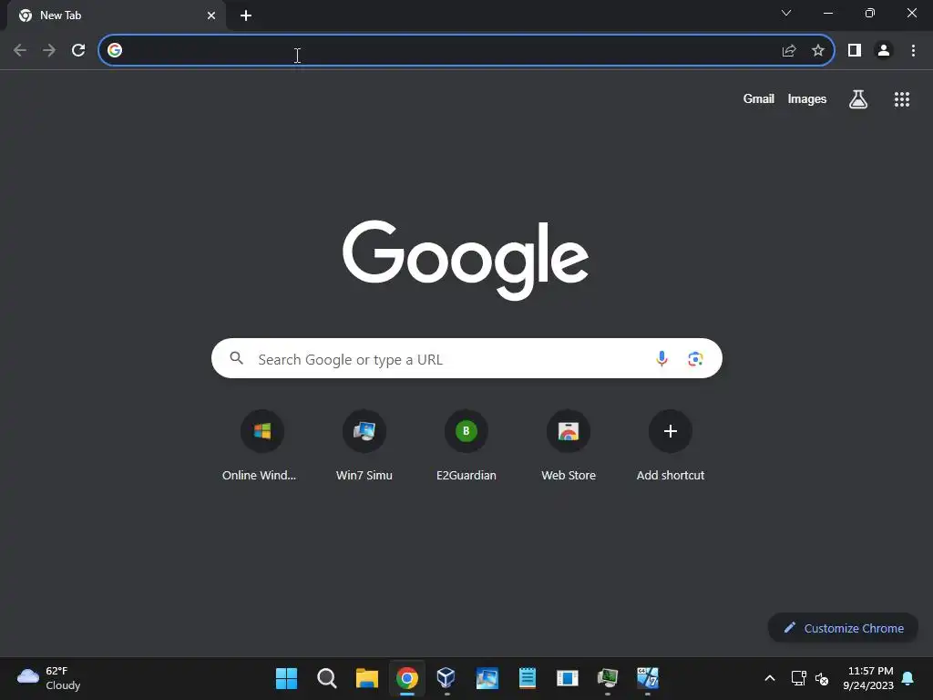Viewport: 933px width, 700px height.
Task: Search by image with Google Lens
Action: 695,359
